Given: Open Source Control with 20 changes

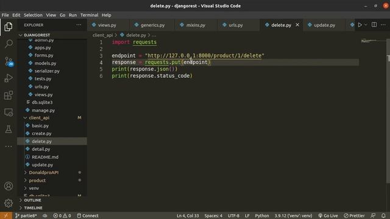Looking at the screenshot, I should [x=9, y=61].
